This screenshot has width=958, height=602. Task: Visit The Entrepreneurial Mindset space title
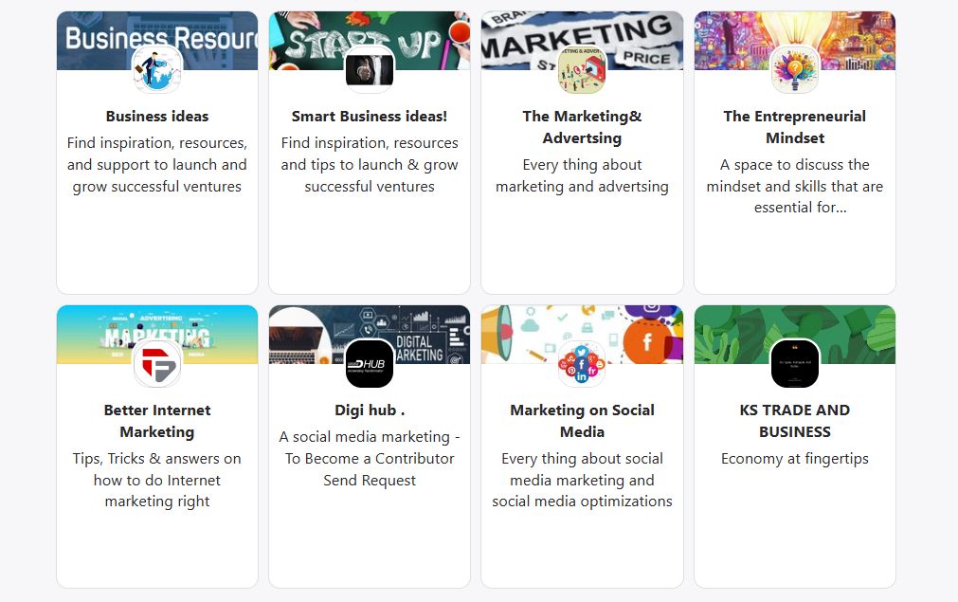[x=794, y=127]
